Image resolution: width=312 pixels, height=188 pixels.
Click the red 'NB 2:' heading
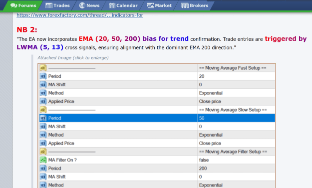[x=27, y=30]
